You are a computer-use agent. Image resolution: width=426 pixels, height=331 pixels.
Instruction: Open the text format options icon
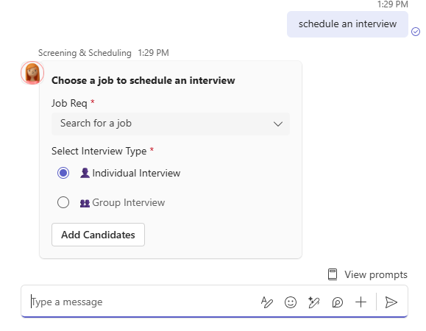[x=267, y=302]
